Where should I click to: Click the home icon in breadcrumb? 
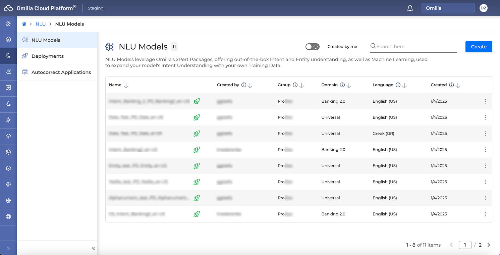[24, 24]
